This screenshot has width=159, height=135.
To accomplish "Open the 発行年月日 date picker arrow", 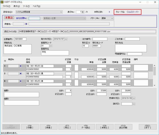I will tap(66, 39).
